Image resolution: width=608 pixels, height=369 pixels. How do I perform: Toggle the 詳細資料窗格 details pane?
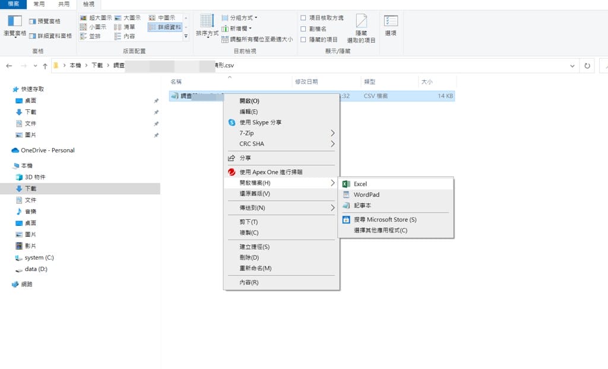pos(50,36)
